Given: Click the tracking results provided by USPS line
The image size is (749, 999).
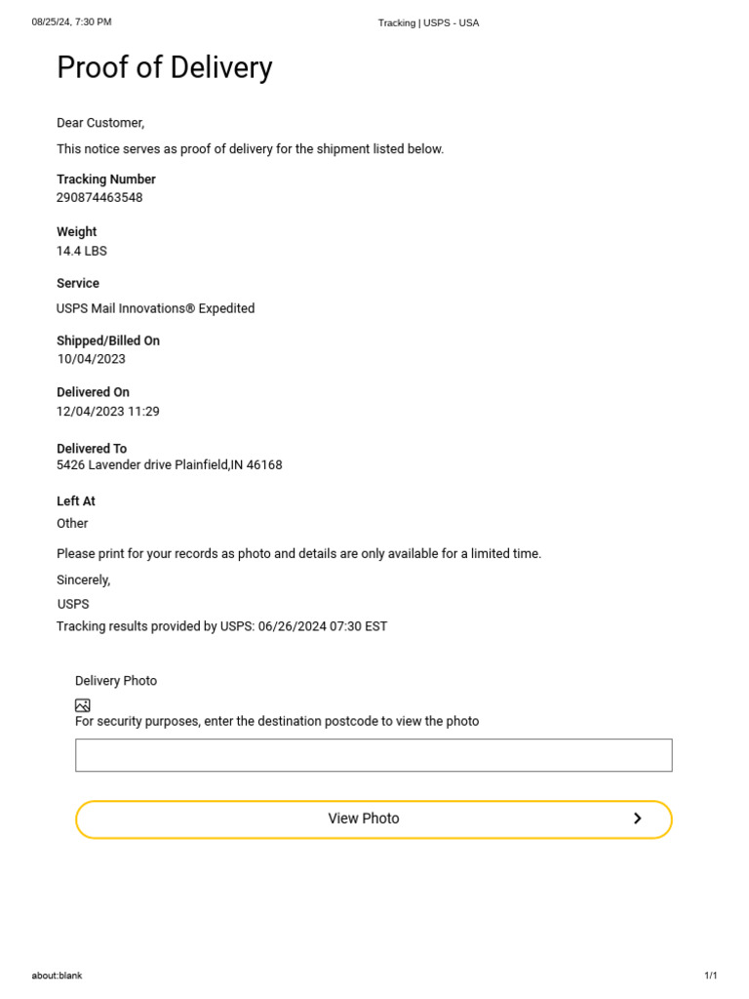Looking at the screenshot, I should point(222,626).
